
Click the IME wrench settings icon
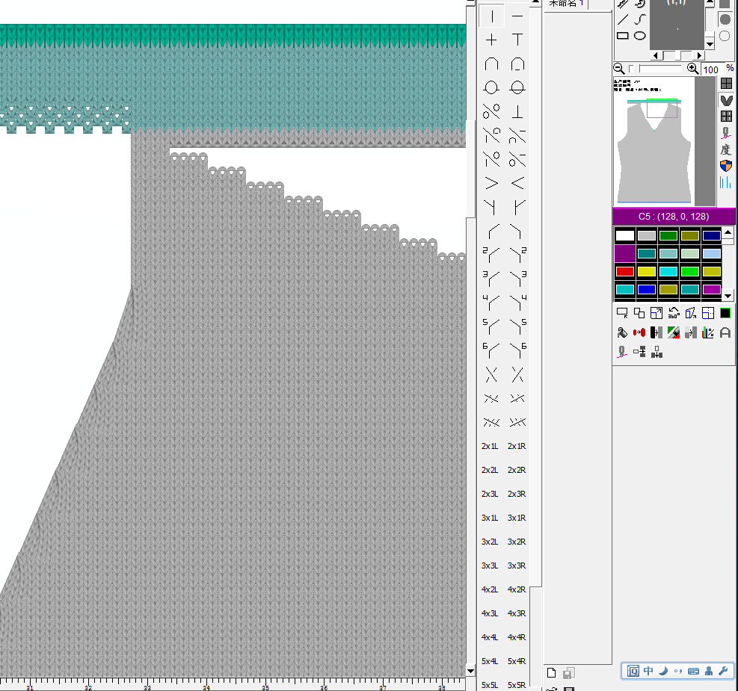click(x=724, y=671)
